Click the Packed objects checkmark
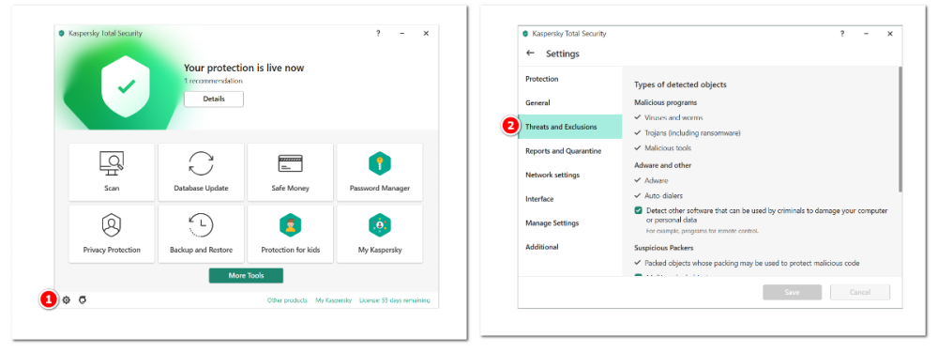 pos(638,264)
